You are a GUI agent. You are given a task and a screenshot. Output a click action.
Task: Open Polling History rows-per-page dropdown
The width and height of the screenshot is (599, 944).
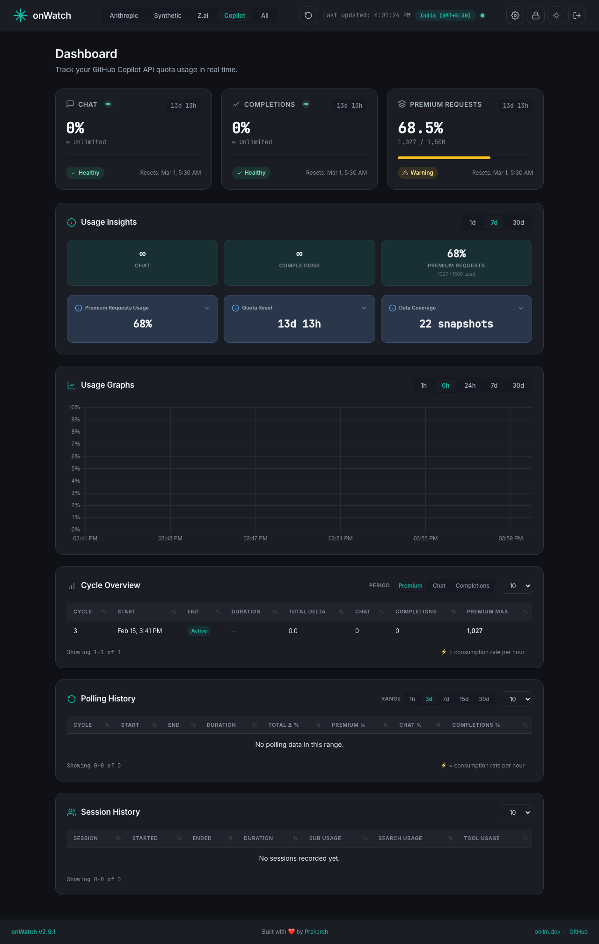tap(516, 699)
